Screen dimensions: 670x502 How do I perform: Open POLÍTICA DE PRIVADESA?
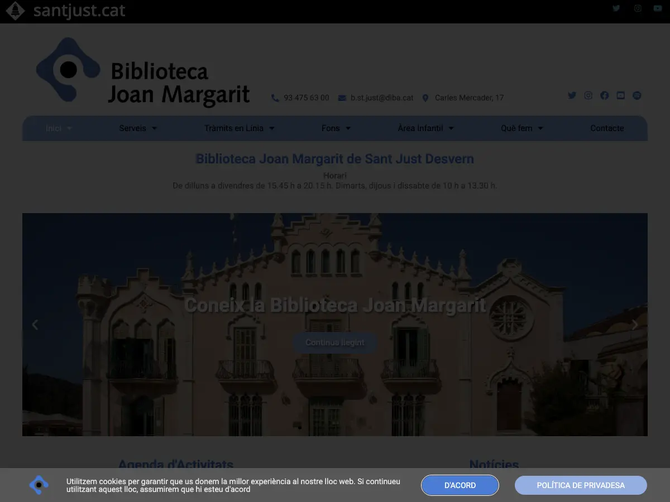pyautogui.click(x=581, y=485)
